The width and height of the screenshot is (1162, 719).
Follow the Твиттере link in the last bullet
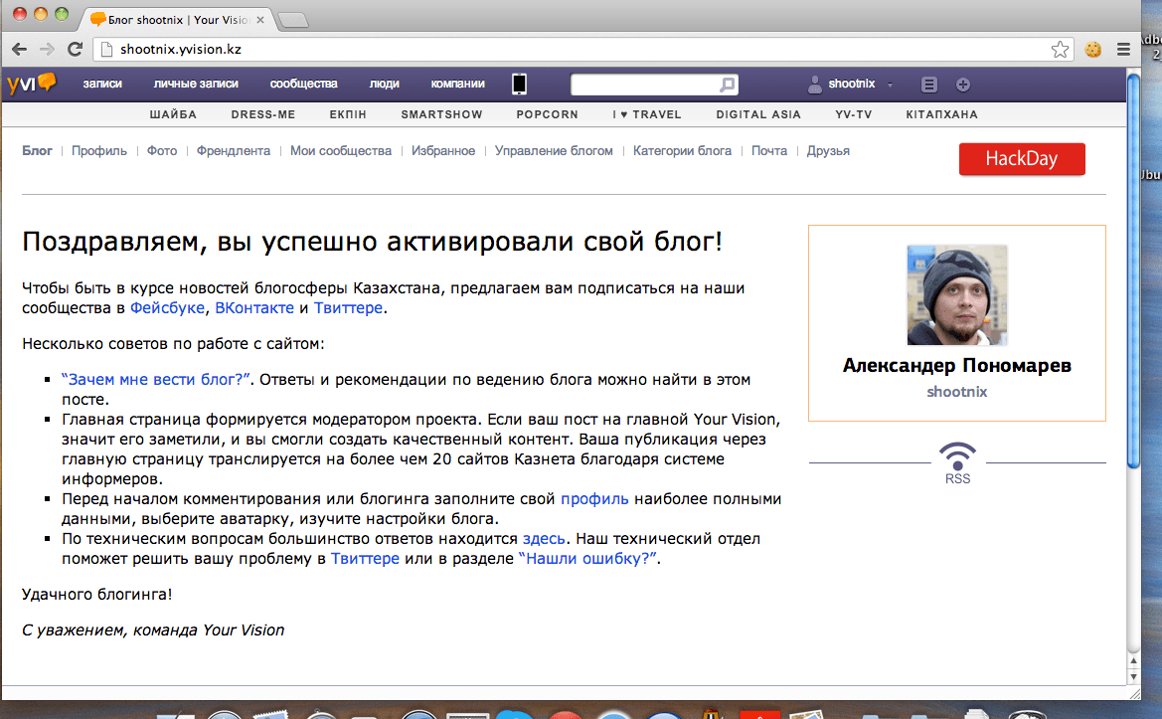pyautogui.click(x=365, y=559)
